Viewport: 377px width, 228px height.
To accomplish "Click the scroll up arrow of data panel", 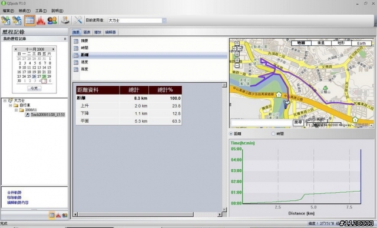I will coord(224,85).
